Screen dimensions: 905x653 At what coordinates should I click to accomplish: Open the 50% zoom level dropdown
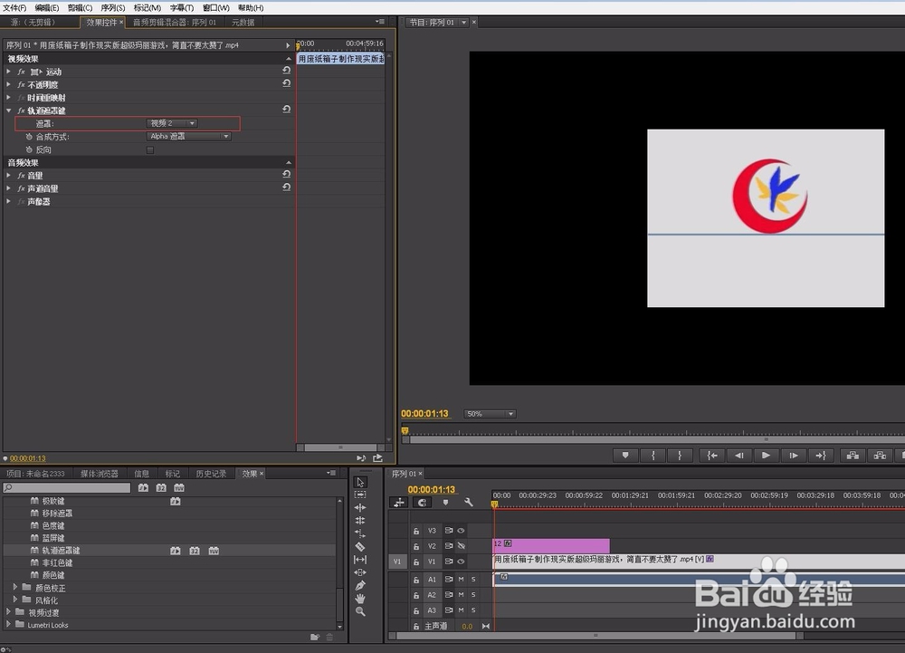[490, 414]
